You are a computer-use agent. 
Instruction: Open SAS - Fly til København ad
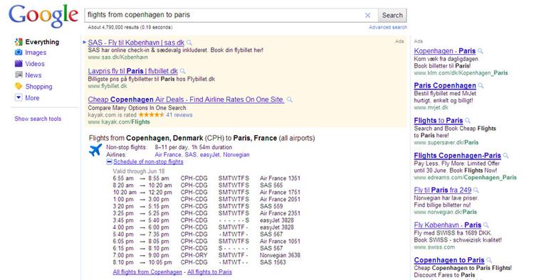pos(136,43)
